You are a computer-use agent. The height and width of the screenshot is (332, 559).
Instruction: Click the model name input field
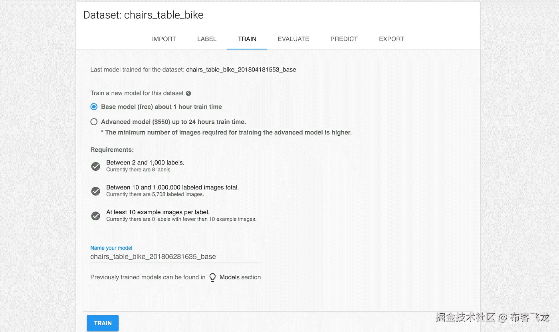click(175, 257)
